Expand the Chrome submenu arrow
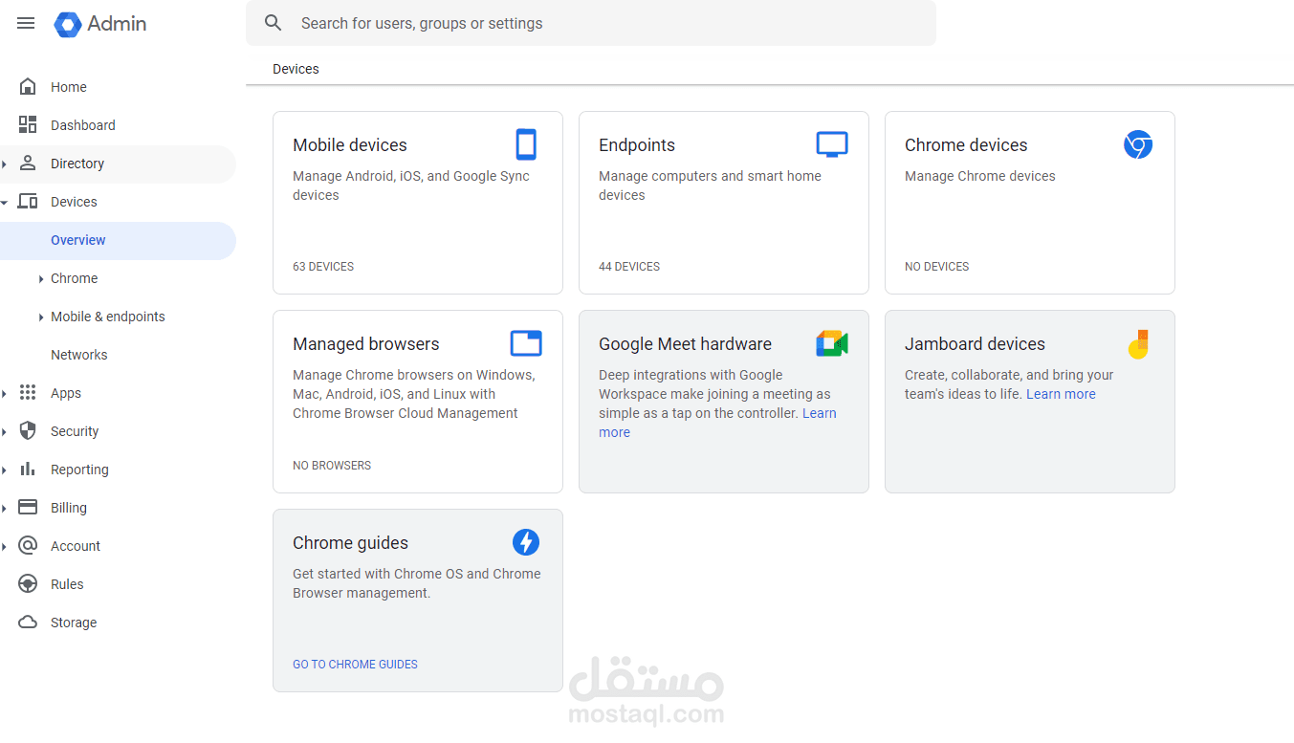The height and width of the screenshot is (743, 1294). (x=41, y=278)
